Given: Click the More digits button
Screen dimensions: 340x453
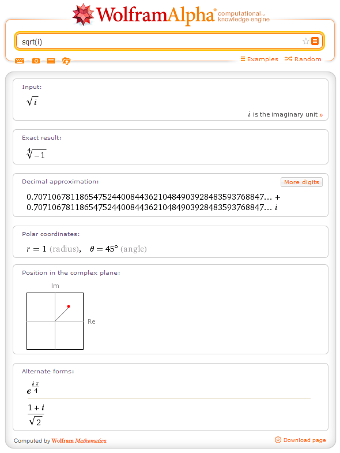Looking at the screenshot, I should (301, 182).
